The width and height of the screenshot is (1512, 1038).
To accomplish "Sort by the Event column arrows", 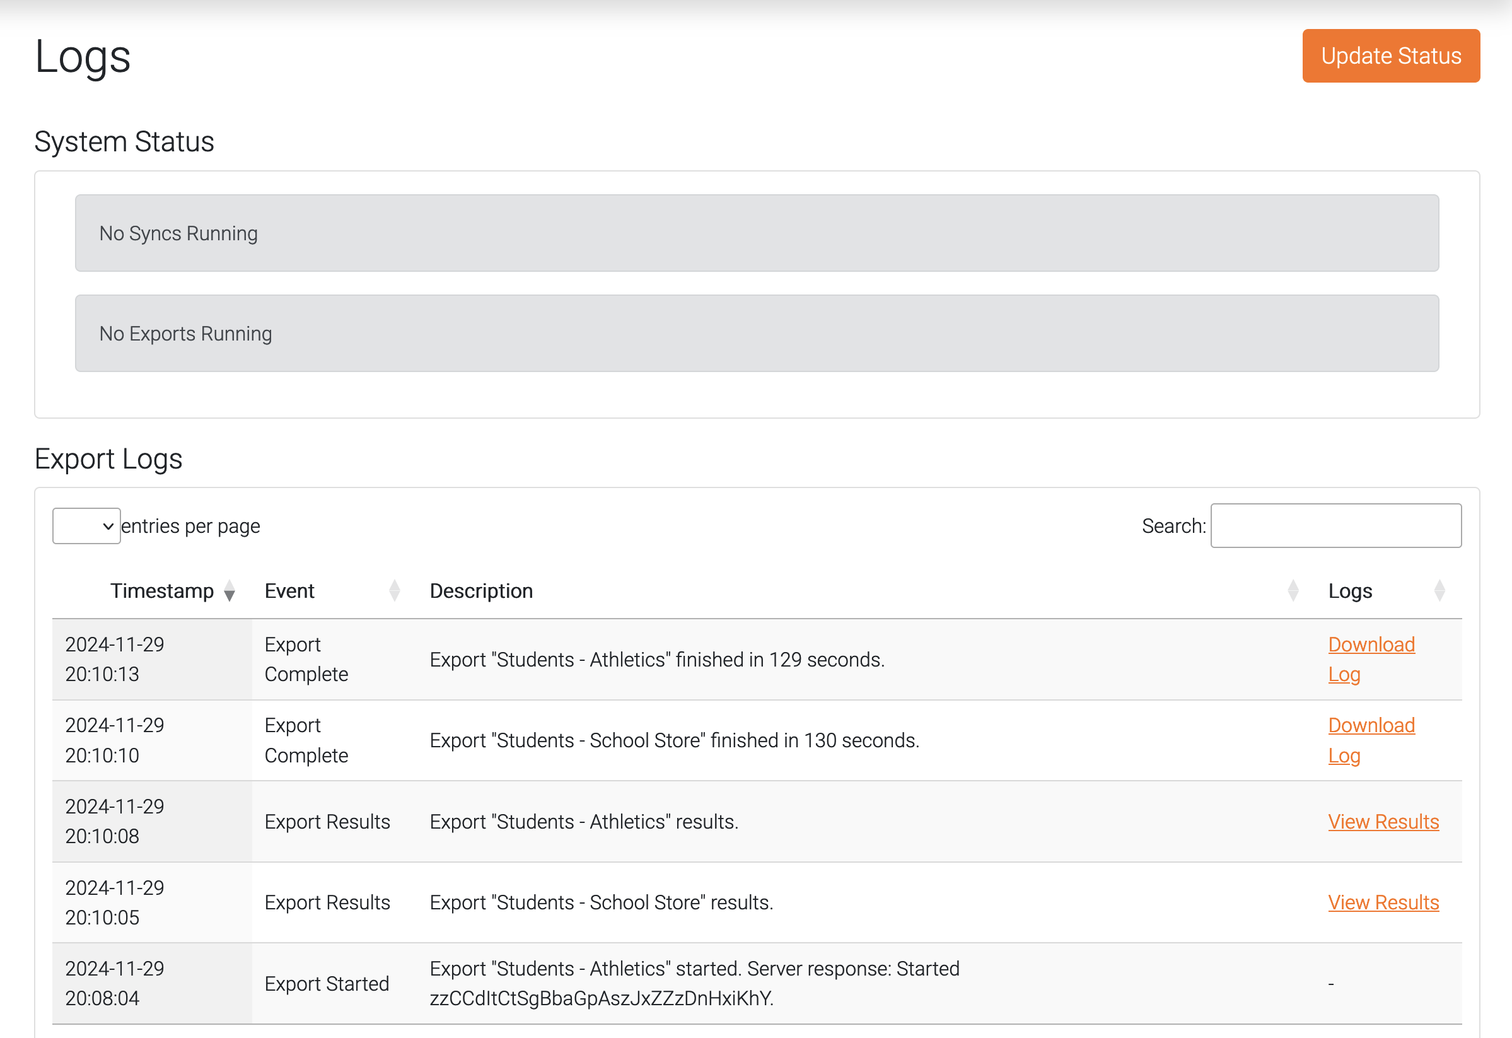I will pos(394,591).
